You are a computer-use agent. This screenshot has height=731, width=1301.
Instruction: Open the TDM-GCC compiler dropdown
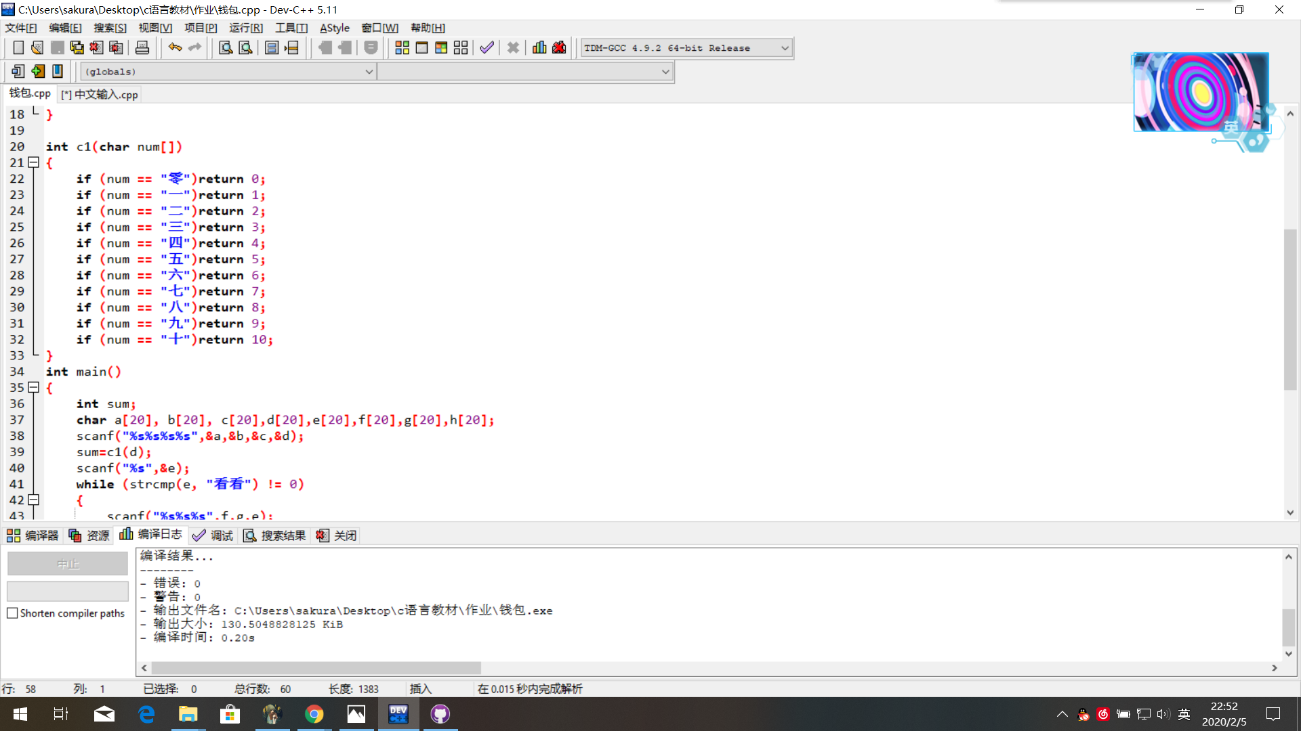tap(784, 48)
